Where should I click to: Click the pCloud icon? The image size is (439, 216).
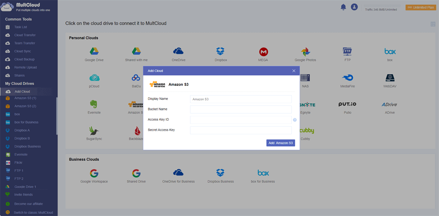point(94,78)
